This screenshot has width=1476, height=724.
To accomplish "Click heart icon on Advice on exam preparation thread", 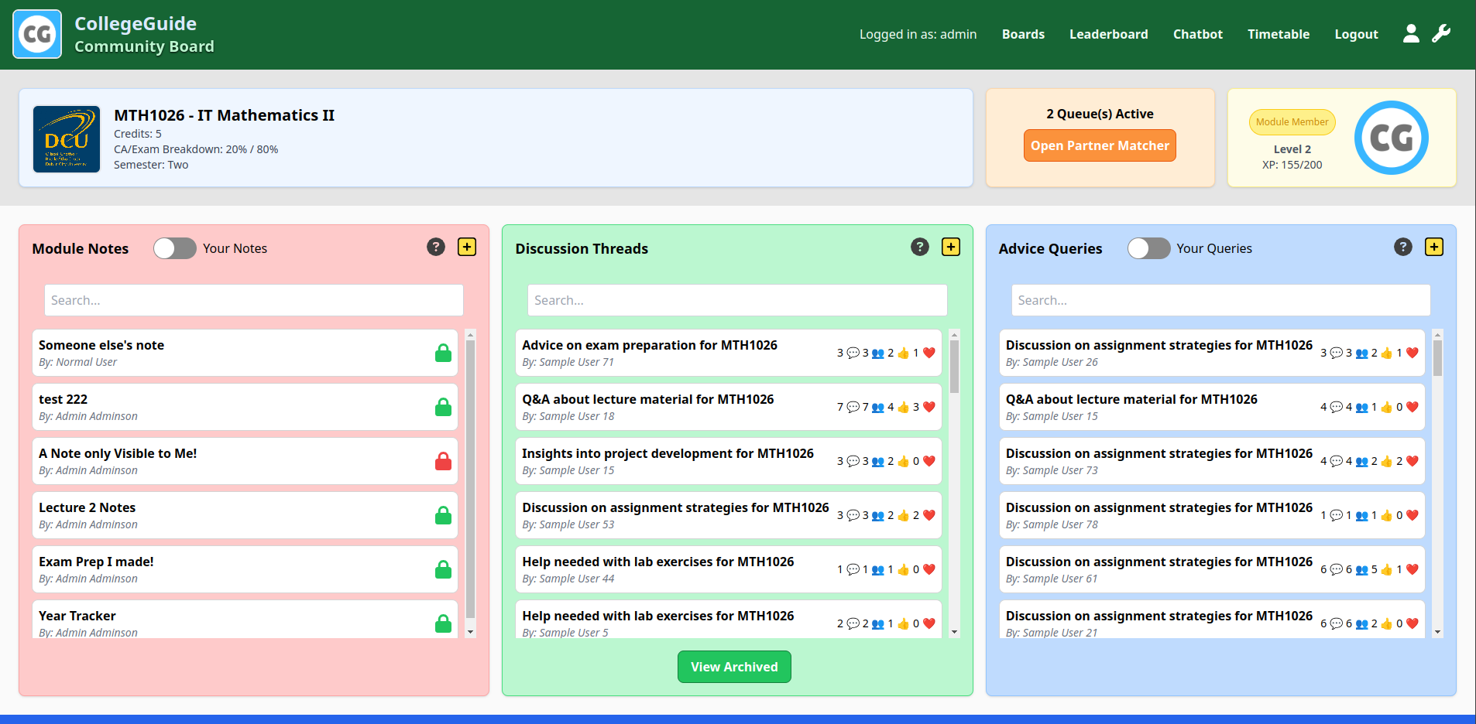I will point(929,353).
